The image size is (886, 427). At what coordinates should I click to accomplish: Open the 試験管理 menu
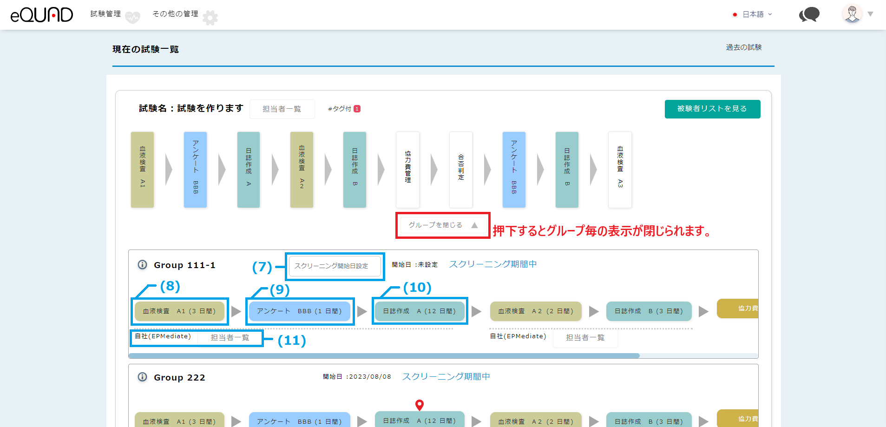click(105, 14)
